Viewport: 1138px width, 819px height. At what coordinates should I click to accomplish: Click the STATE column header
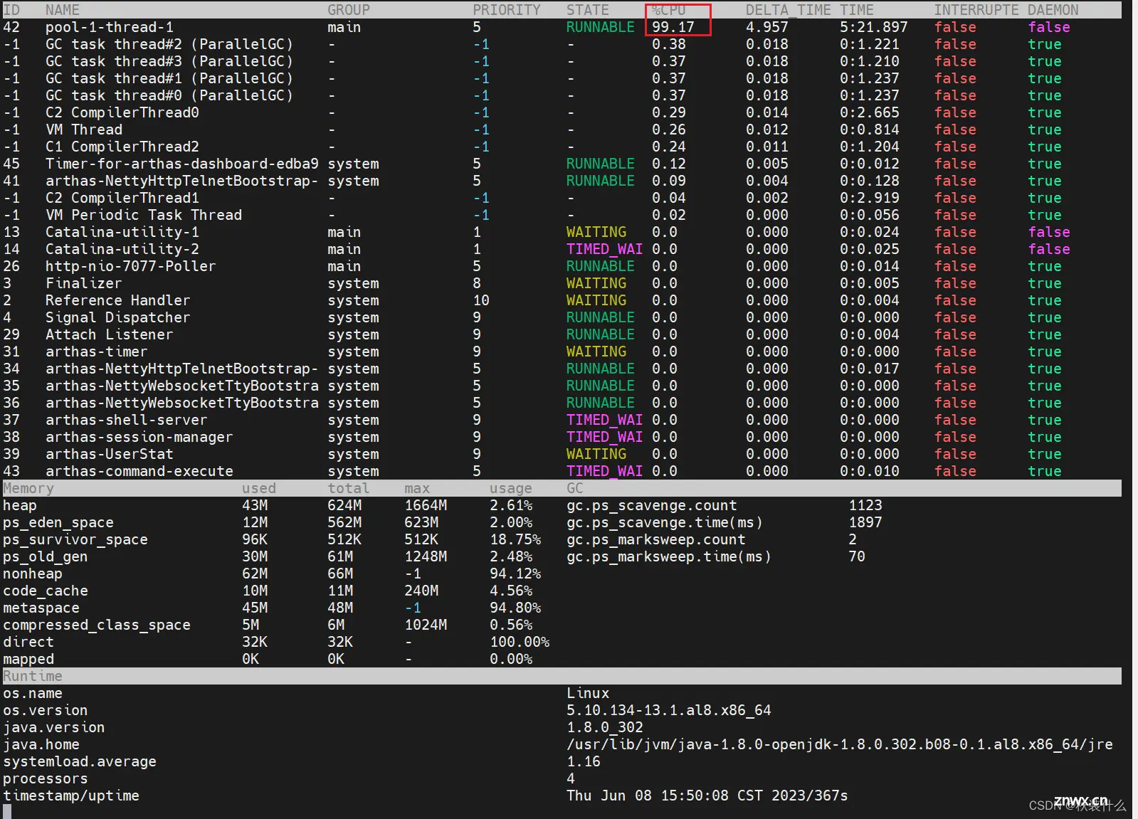click(x=588, y=10)
